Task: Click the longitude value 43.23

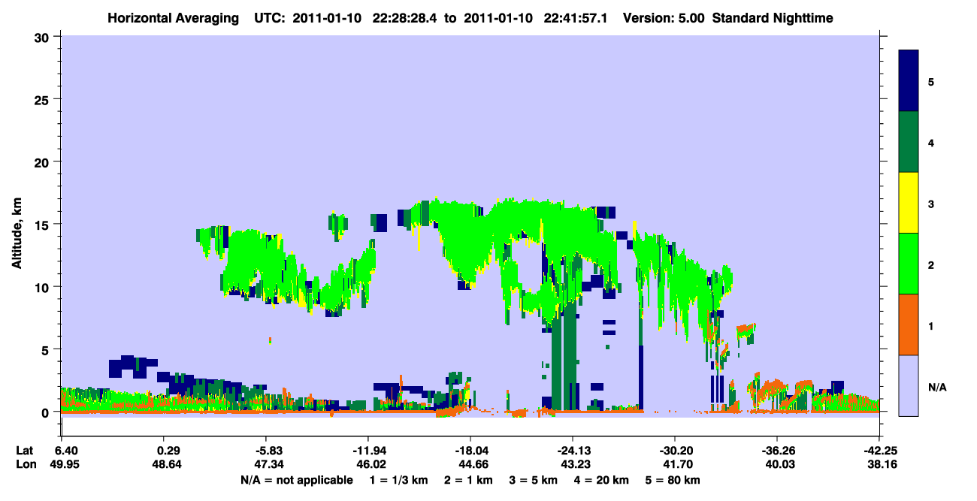Action: [577, 465]
